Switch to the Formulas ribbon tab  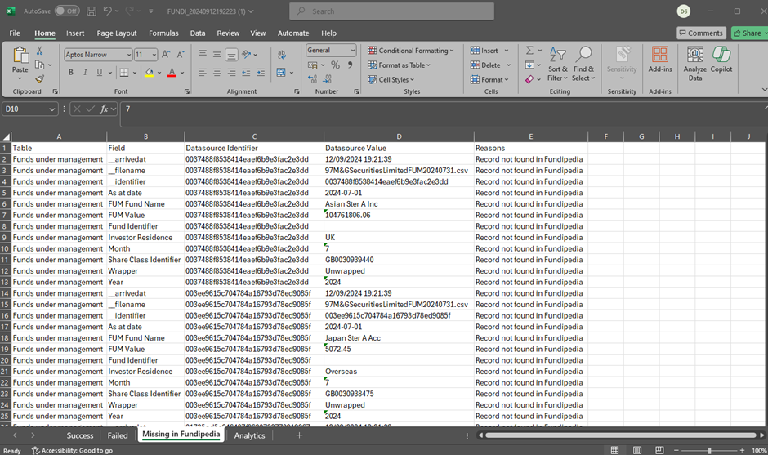[x=163, y=33]
